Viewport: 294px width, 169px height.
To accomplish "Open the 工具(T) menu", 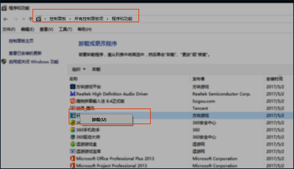I will 65,30.
